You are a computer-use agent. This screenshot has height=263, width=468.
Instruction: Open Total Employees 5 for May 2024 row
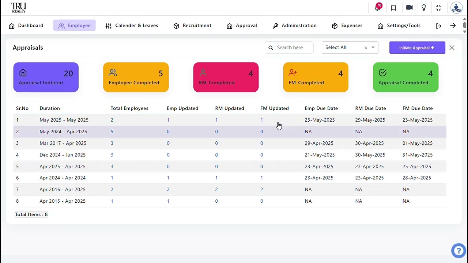tap(112, 131)
